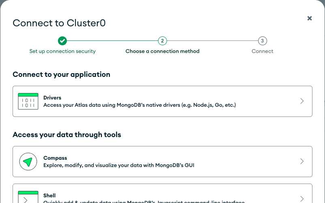The width and height of the screenshot is (325, 203).
Task: Click the green checkmark step icon
Action: (62, 41)
